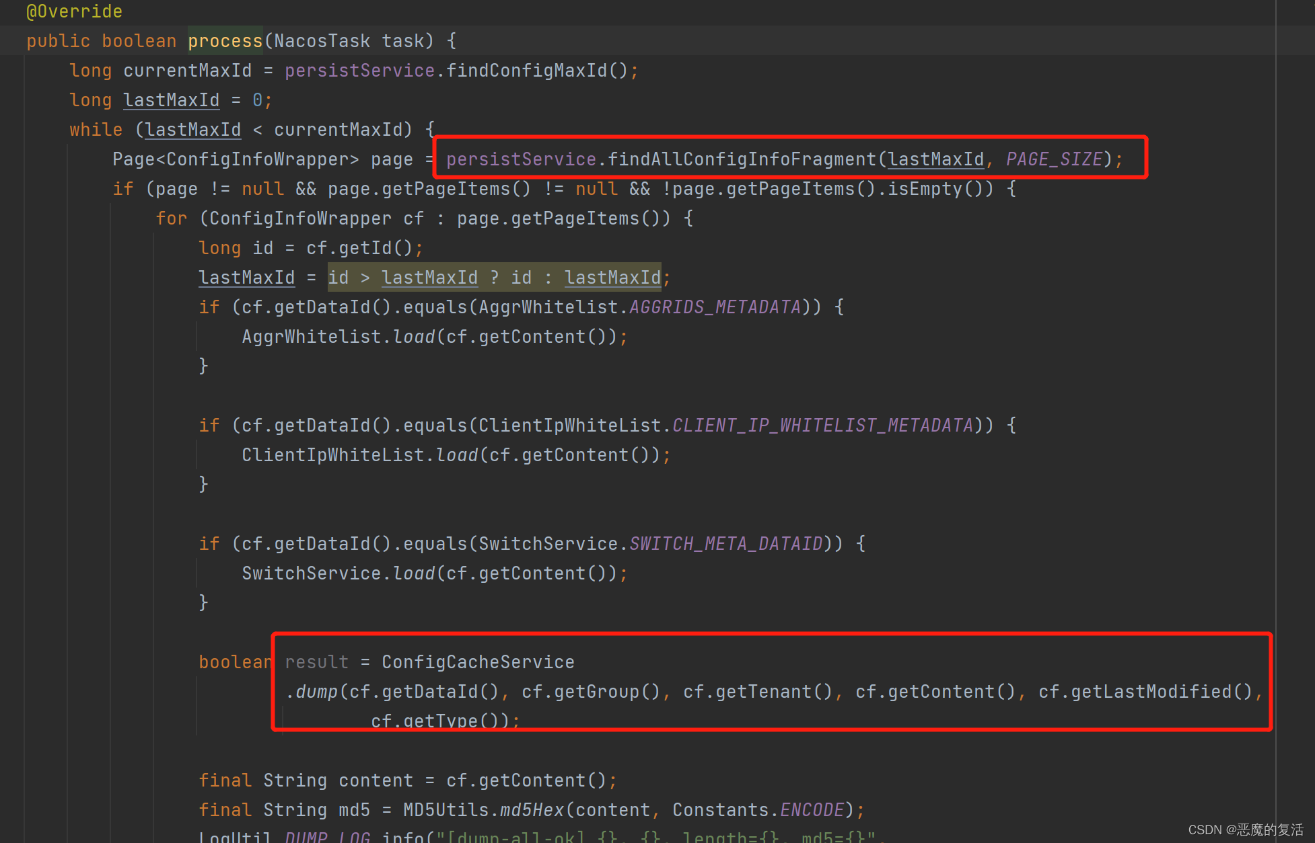Click the AggrWhitelist.load call
The image size is (1315, 843).
coord(335,336)
